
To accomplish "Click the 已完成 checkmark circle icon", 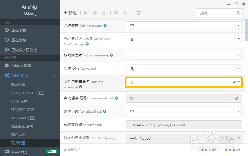I will click(7, 50).
